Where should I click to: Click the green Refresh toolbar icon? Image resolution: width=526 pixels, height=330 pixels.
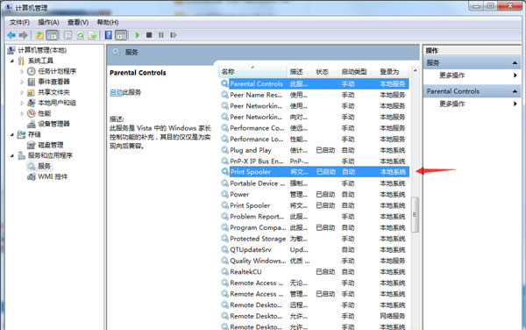(81, 35)
